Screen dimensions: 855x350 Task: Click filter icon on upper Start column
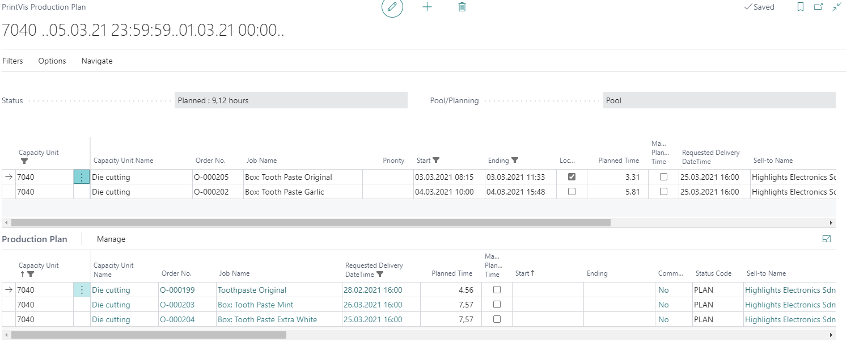click(x=436, y=161)
